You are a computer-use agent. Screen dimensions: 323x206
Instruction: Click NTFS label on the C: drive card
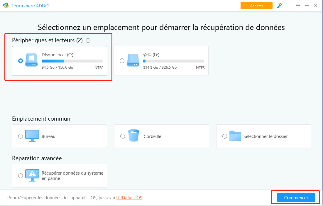[x=99, y=67]
